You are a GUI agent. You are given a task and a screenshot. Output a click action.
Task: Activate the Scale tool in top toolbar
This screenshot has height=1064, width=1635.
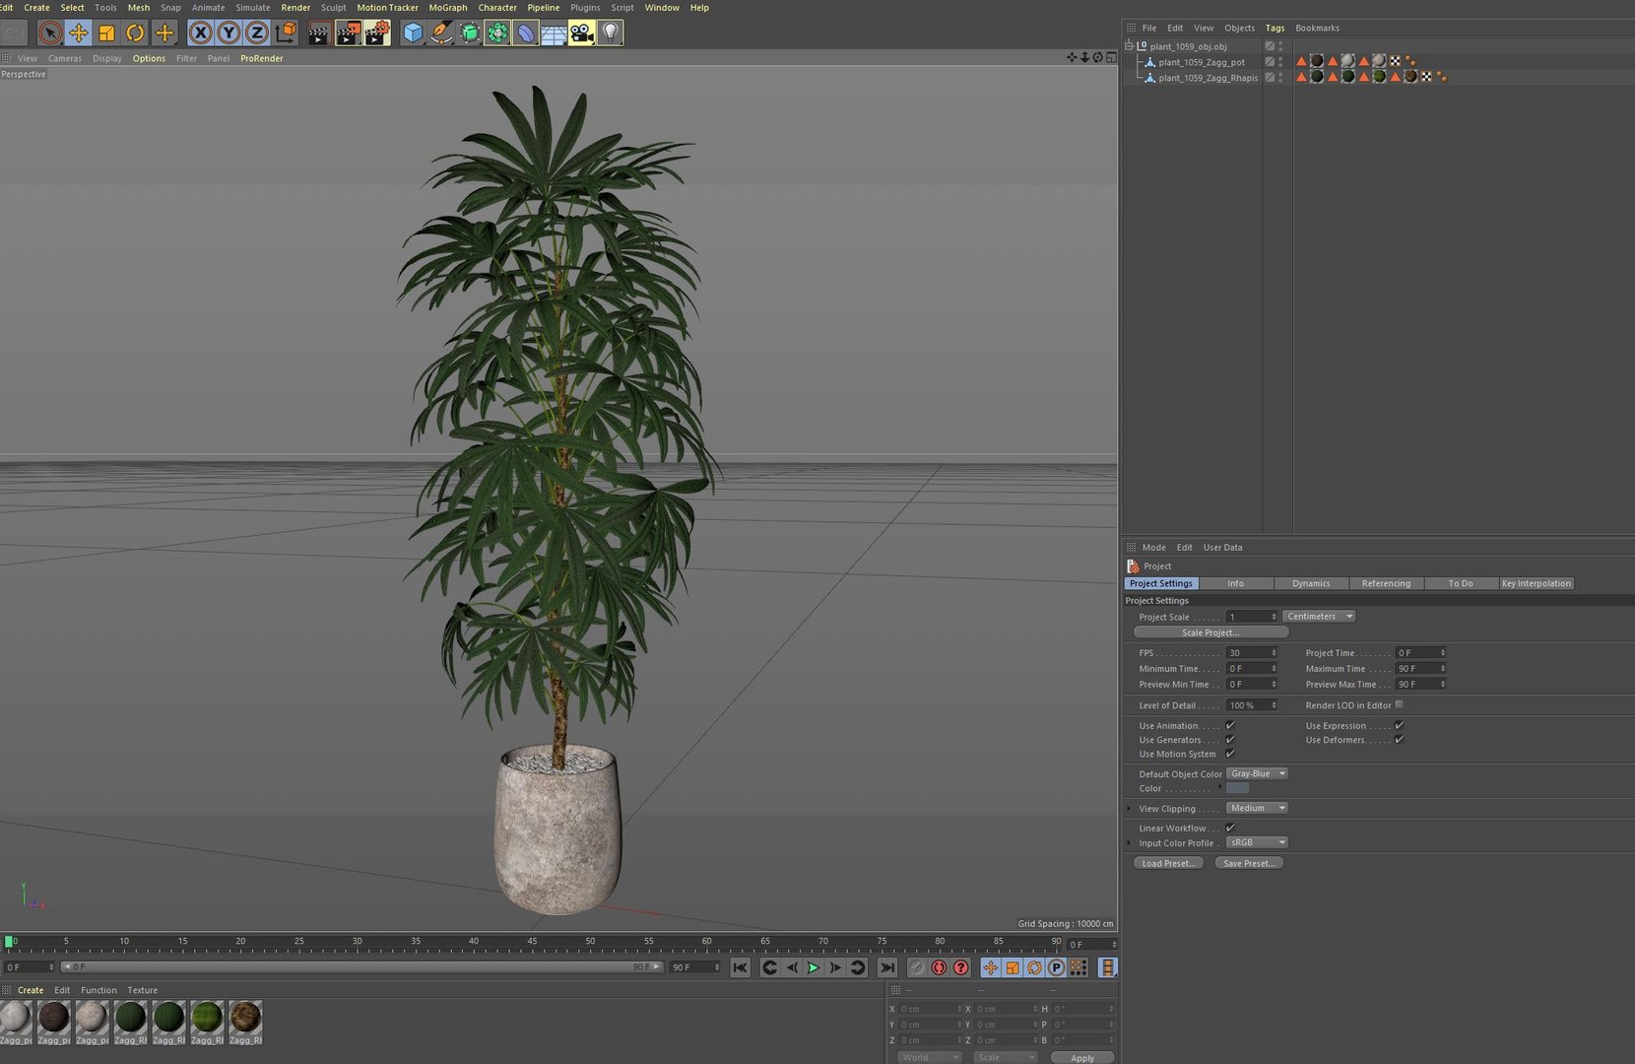point(106,33)
